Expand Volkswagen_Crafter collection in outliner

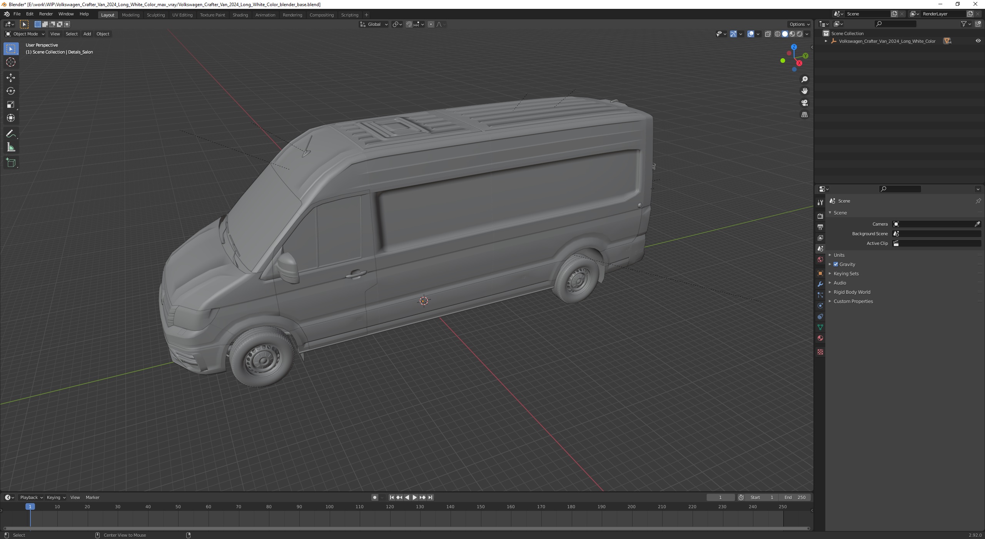[826, 41]
